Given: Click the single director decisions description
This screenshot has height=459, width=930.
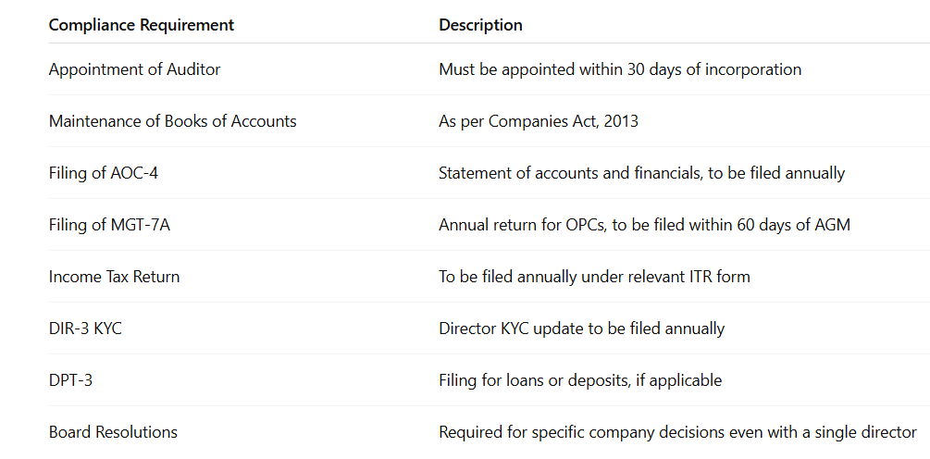Looking at the screenshot, I should tap(678, 432).
